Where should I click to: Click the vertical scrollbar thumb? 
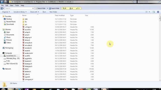[x=160, y=18]
